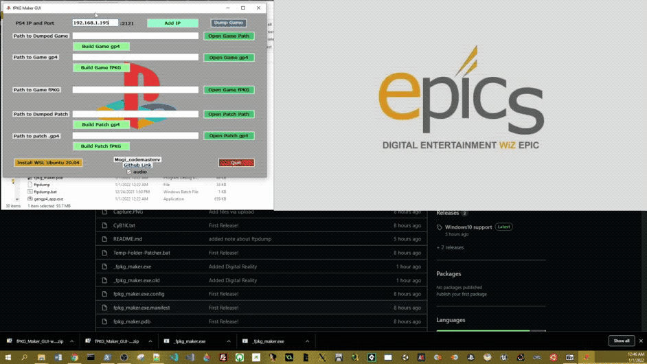Click Open Game Path button

coord(229,36)
